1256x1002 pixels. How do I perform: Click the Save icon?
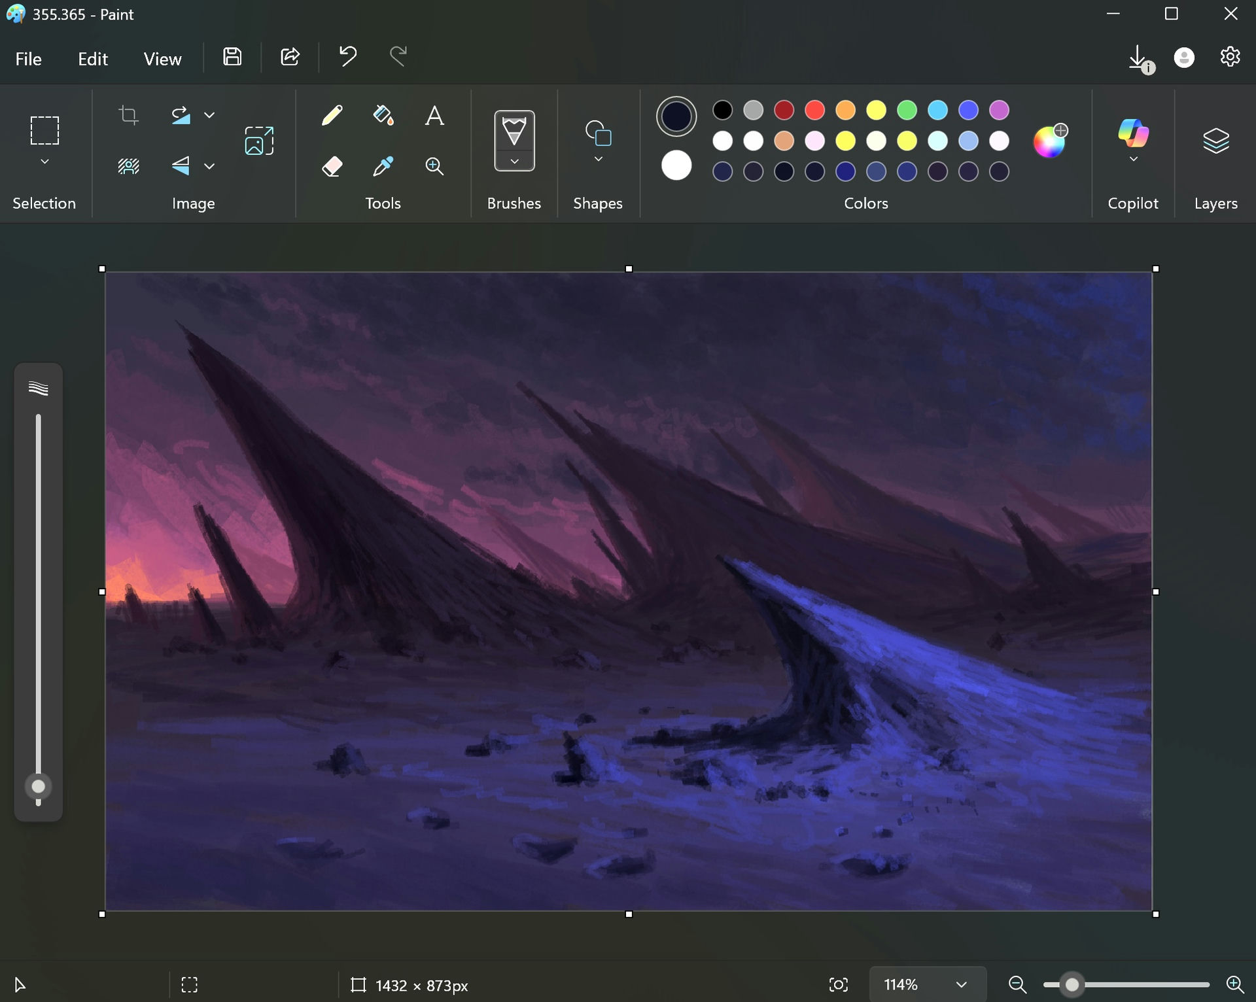tap(232, 57)
